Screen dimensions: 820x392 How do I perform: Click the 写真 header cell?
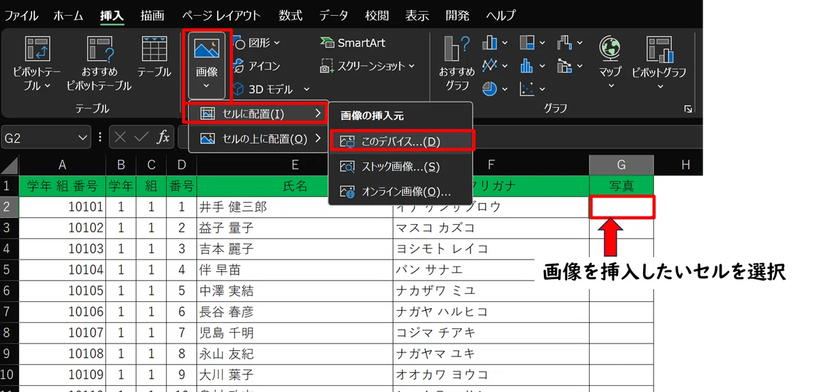coord(621,185)
